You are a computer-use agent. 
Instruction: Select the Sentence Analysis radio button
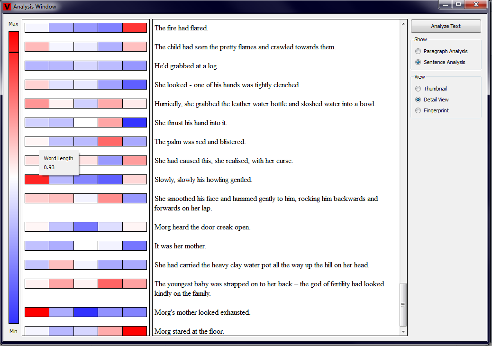(418, 62)
